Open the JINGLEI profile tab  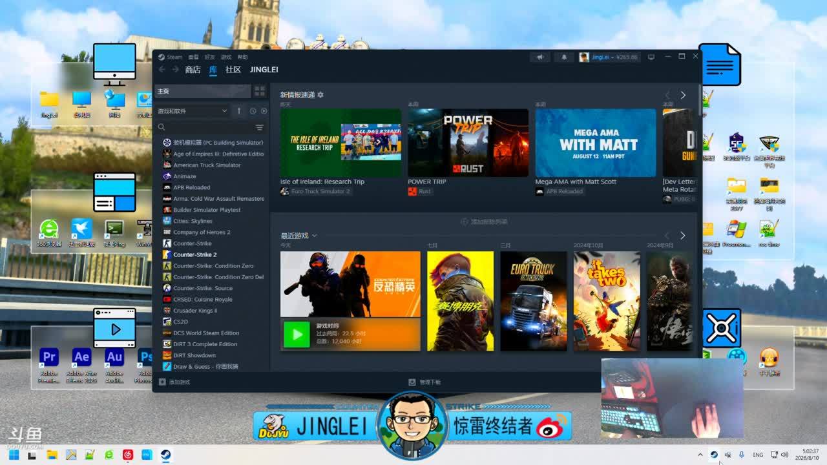[264, 70]
